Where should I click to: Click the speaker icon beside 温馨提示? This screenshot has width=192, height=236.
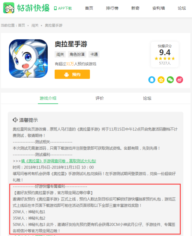pos(15,120)
